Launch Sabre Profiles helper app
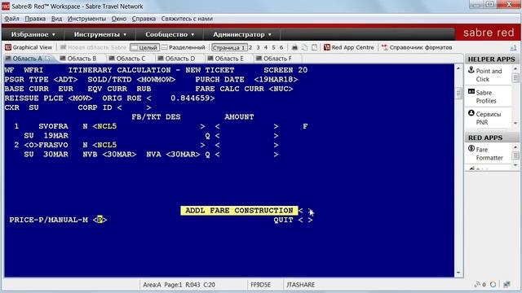Screen dimensions: 522x293 488,96
